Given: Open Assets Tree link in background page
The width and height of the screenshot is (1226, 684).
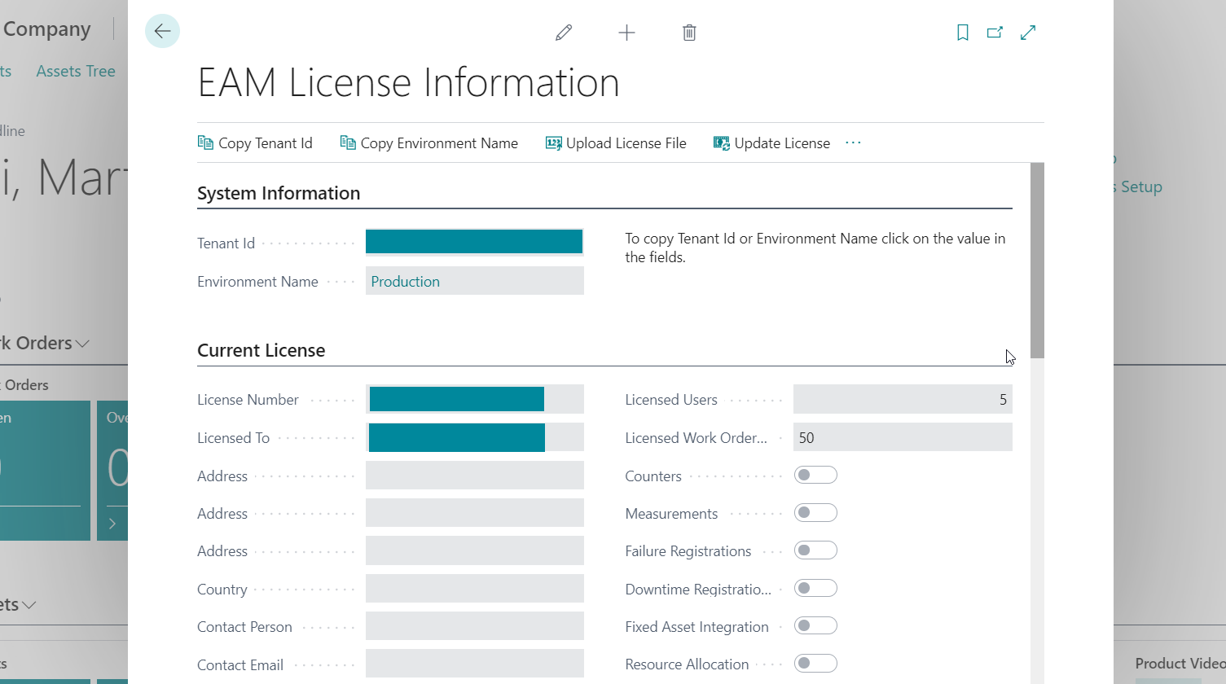Looking at the screenshot, I should point(76,71).
